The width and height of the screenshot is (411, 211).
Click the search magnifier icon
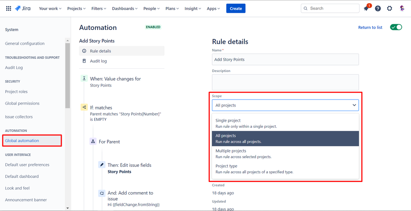(x=305, y=8)
